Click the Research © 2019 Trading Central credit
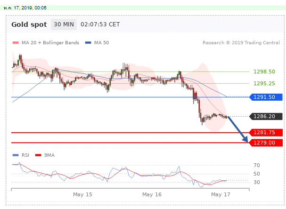 pyautogui.click(x=241, y=43)
